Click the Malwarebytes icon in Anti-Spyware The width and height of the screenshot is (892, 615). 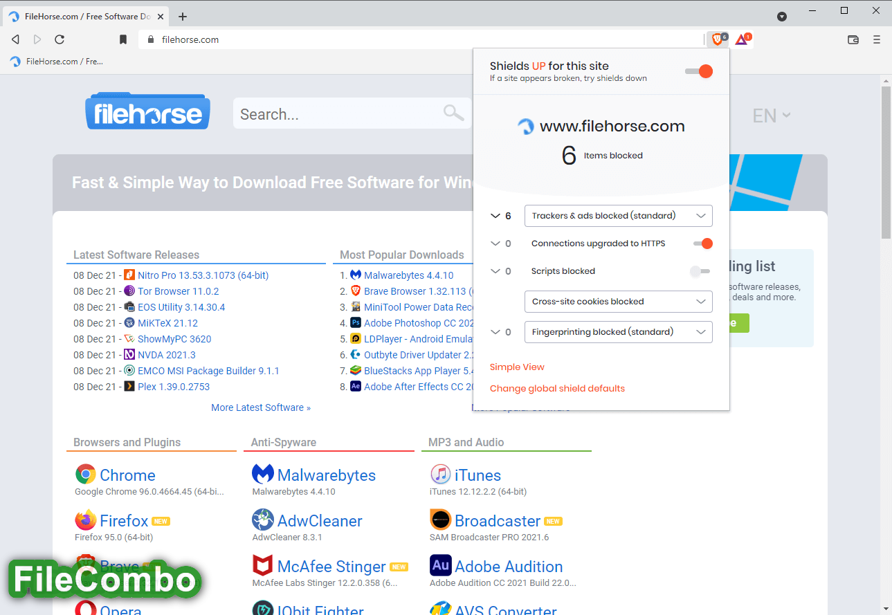(x=263, y=475)
